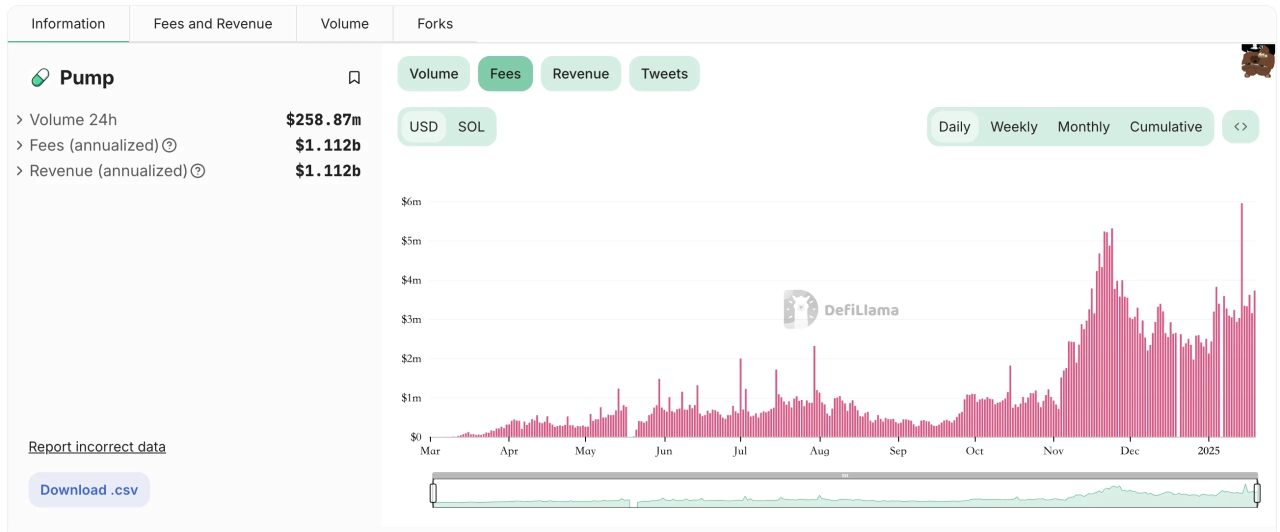This screenshot has height=532, width=1280.
Task: Open the embed chart code icon
Action: click(1240, 126)
